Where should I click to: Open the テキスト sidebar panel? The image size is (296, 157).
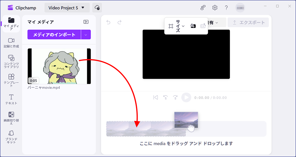[x=11, y=99]
